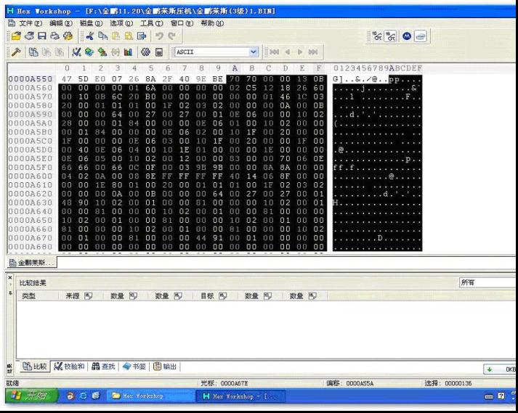Switch to the 书签 tab
Image resolution: width=518 pixels, height=413 pixels.
tap(134, 366)
